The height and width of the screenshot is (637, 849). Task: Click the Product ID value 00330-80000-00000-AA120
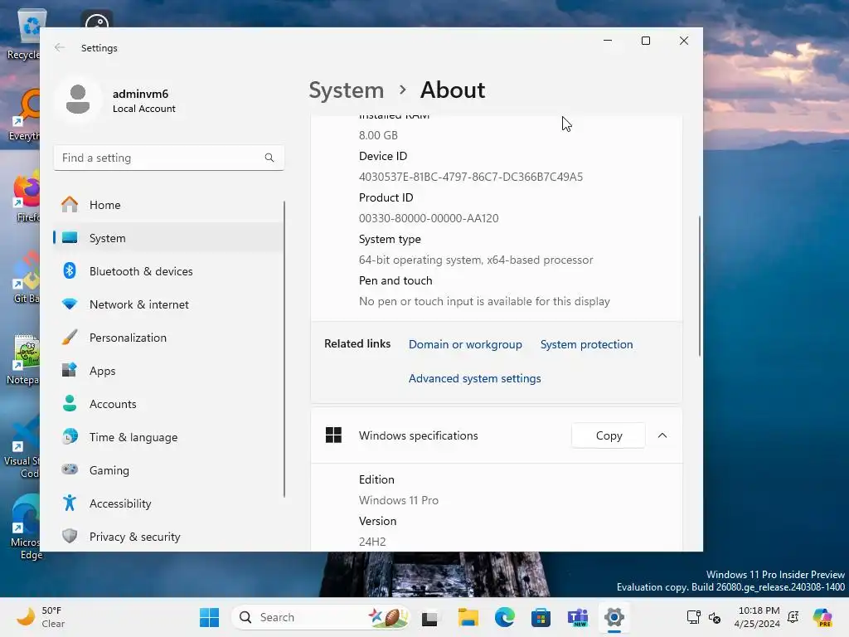pos(429,218)
